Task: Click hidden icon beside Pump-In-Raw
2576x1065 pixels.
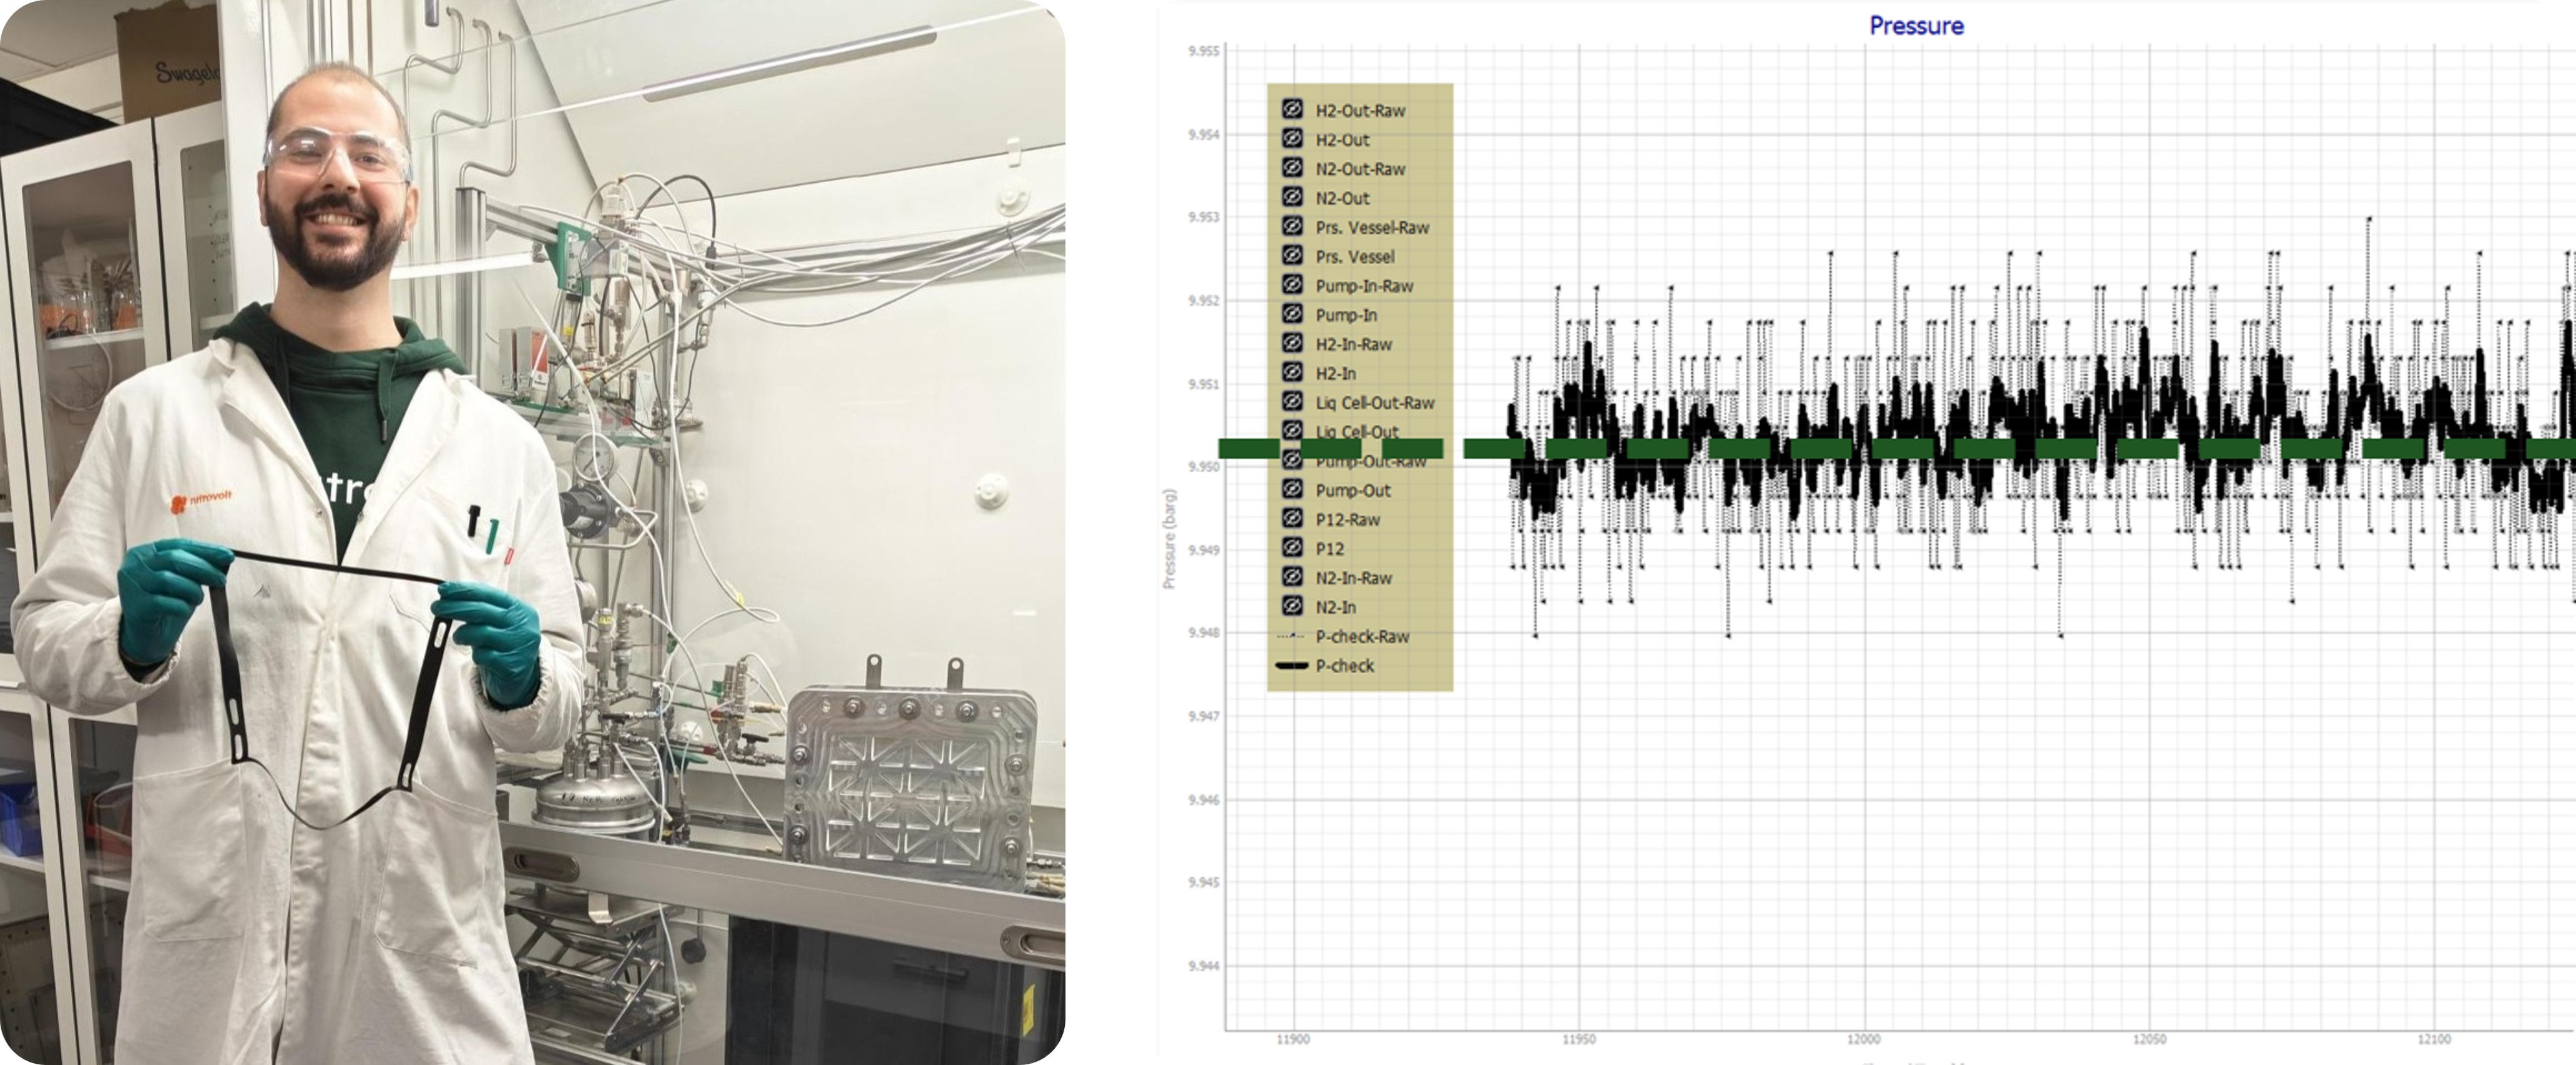Action: pos(1292,285)
